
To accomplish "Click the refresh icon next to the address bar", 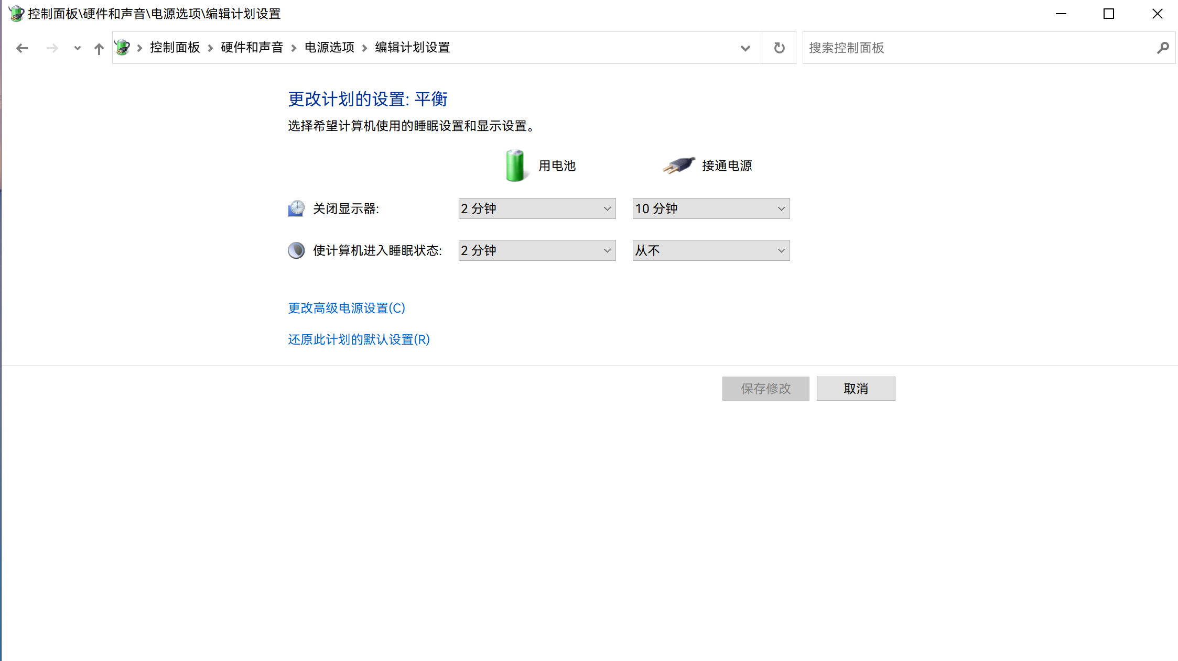I will (779, 48).
